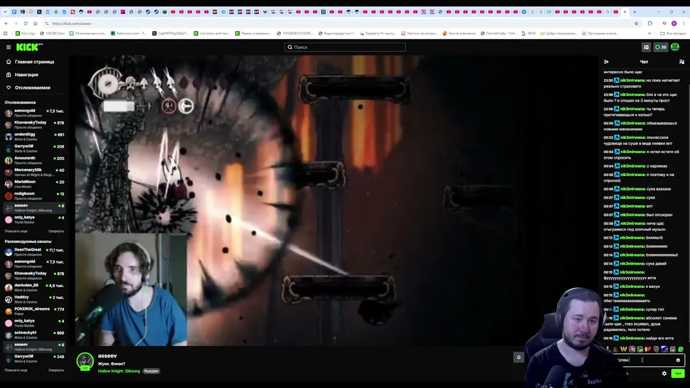
Task: Open recommended channel danludan_88
Action: [34, 288]
